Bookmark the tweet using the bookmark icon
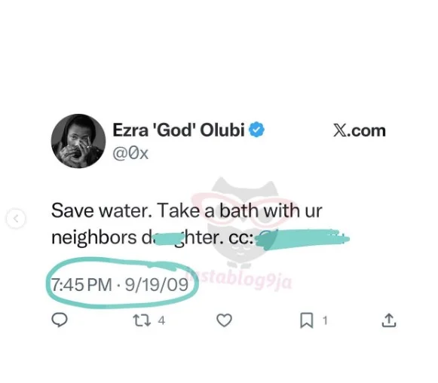The height and width of the screenshot is (383, 438). (306, 320)
